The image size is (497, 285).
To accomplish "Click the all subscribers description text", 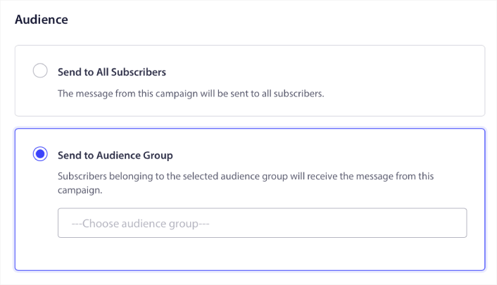I will tap(190, 93).
